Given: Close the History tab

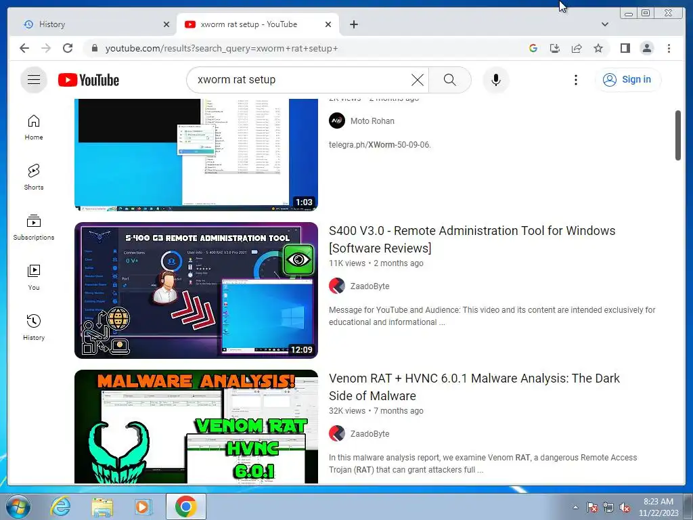Looking at the screenshot, I should [x=166, y=24].
